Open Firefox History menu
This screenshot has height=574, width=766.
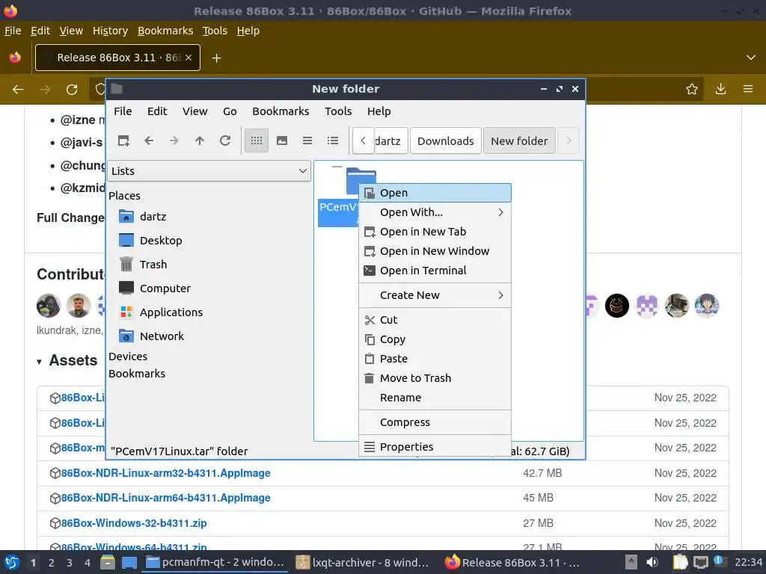point(110,31)
